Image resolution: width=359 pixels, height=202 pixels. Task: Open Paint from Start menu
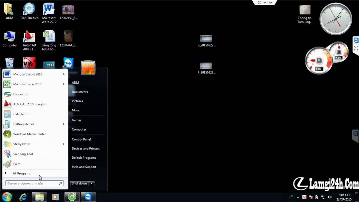click(34, 164)
